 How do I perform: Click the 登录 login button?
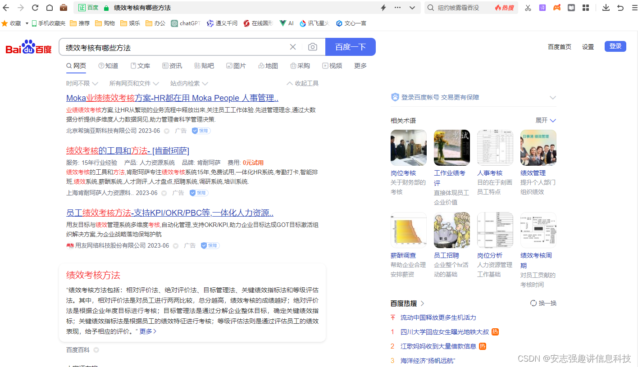[x=615, y=46]
